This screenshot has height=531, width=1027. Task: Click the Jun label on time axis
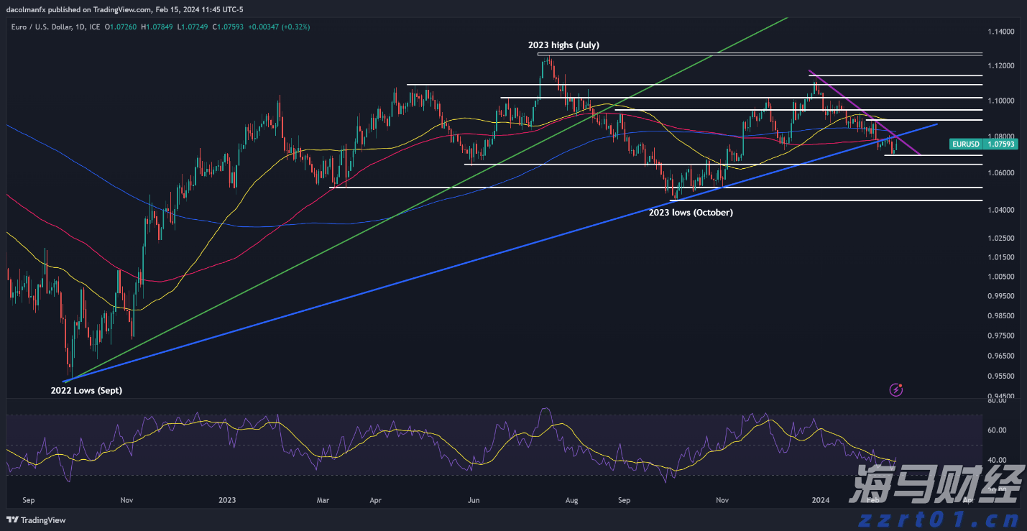(x=474, y=499)
